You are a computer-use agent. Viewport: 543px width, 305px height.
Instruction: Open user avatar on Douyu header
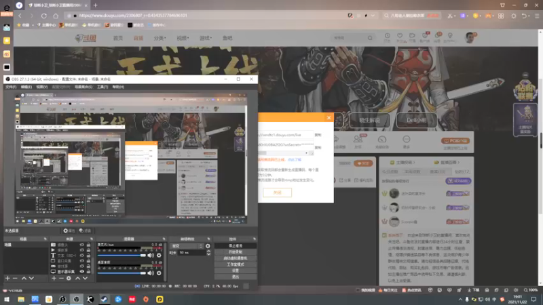pyautogui.click(x=470, y=37)
